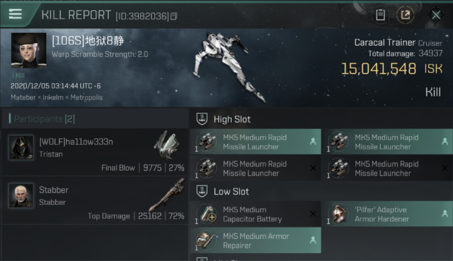Close the kill report window
This screenshot has height=261, width=453.
point(436,15)
